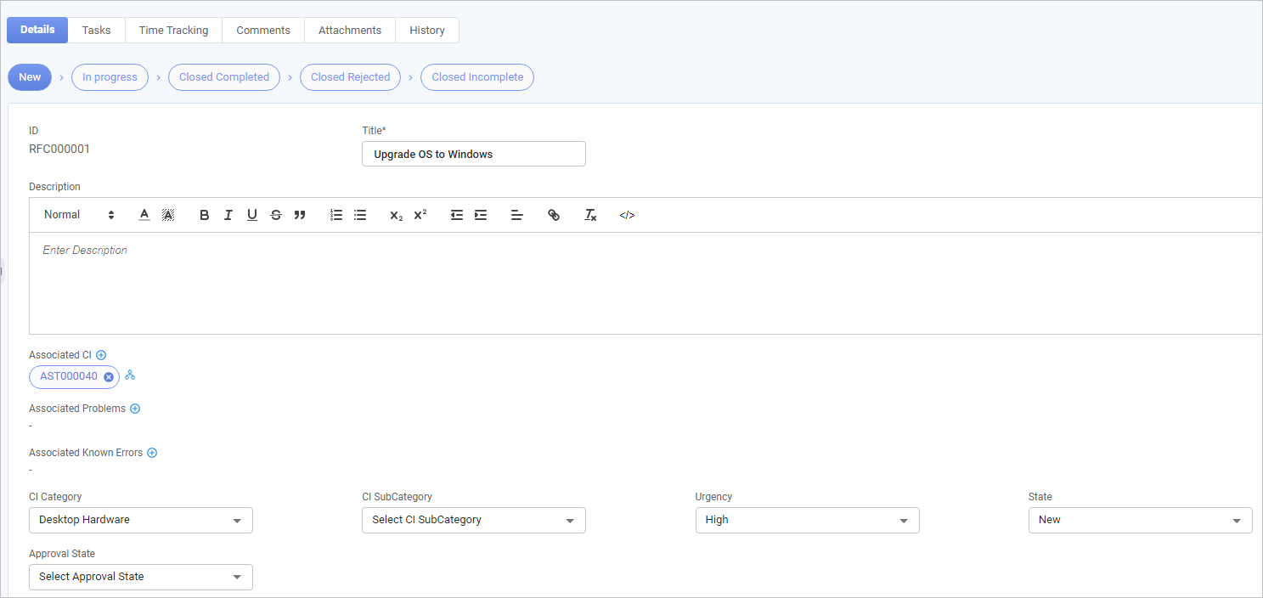1263x598 pixels.
Task: Switch to the Time Tracking tab
Action: [173, 30]
